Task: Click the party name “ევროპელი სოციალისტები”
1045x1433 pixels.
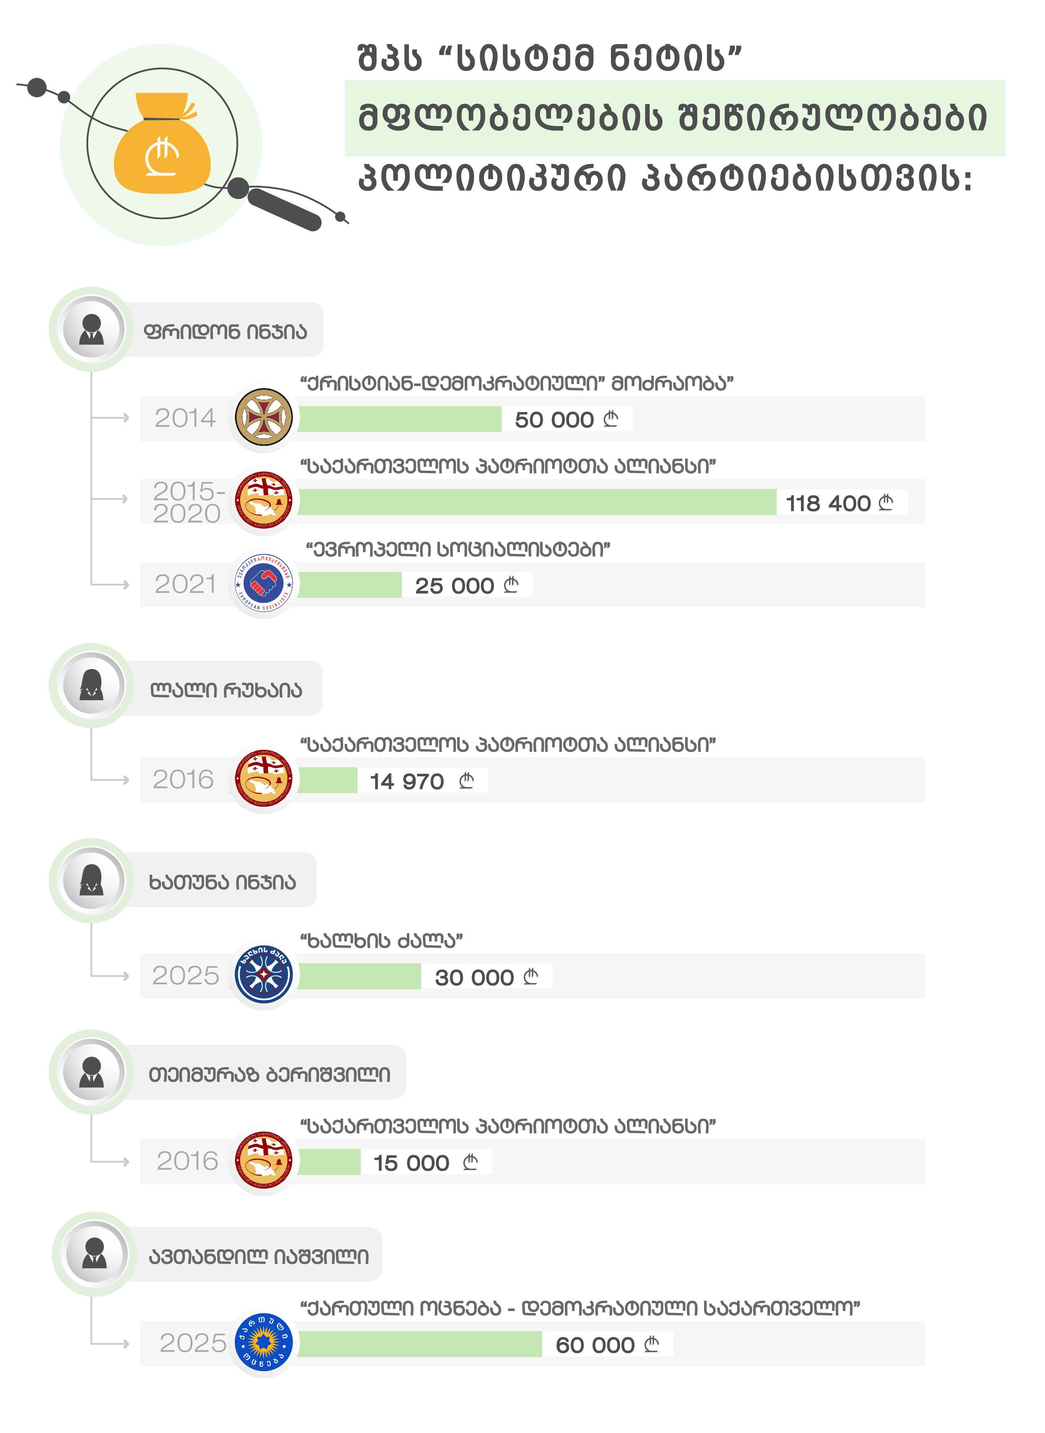Action: 458,549
